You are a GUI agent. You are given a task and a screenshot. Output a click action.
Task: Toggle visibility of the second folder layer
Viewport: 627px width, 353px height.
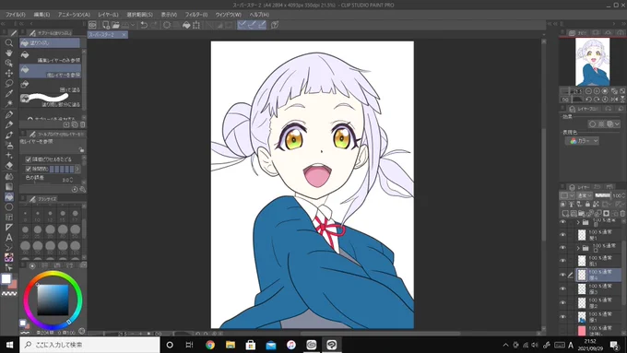coord(562,248)
